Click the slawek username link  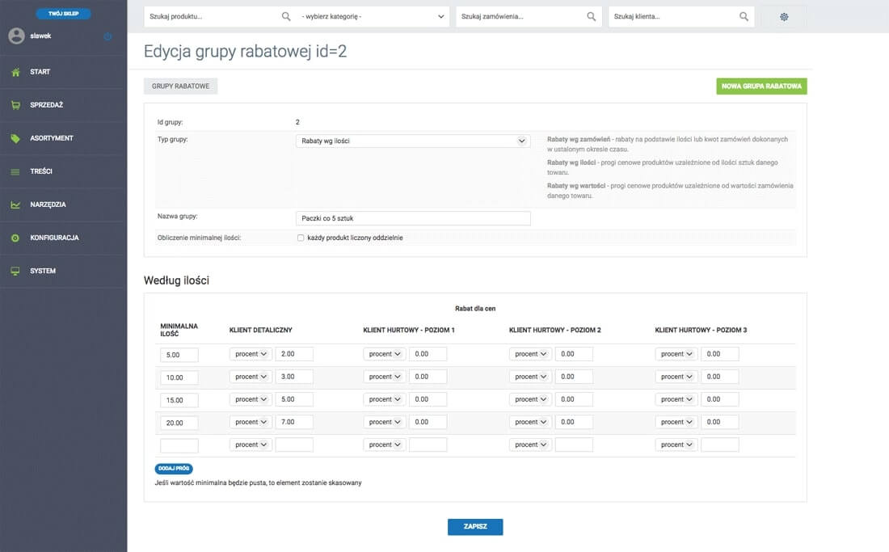(x=41, y=36)
